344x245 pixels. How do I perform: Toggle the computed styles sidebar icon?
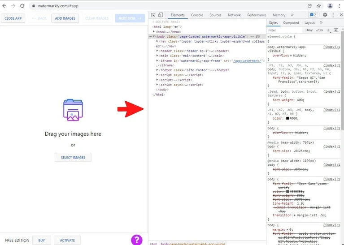coord(336,30)
